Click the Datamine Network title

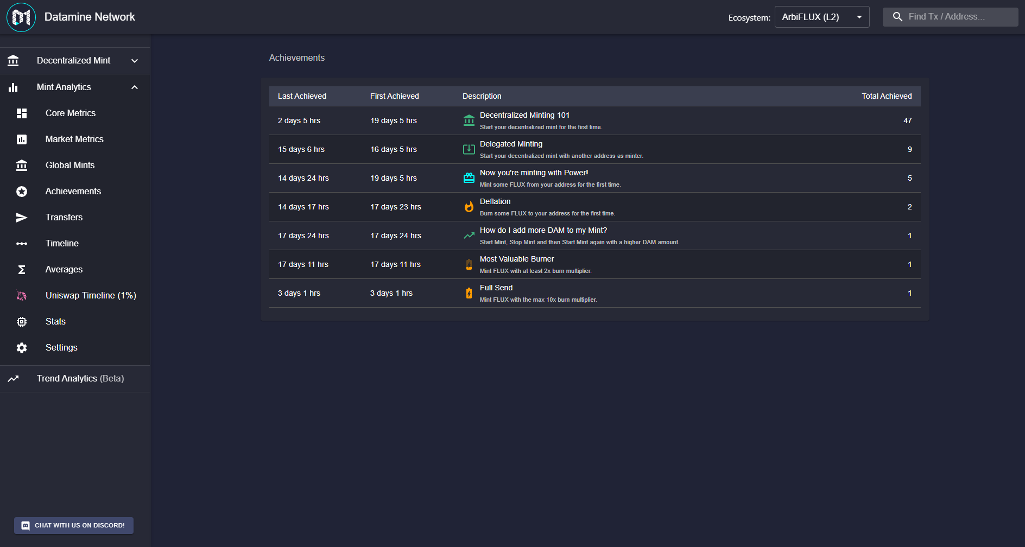pyautogui.click(x=90, y=17)
